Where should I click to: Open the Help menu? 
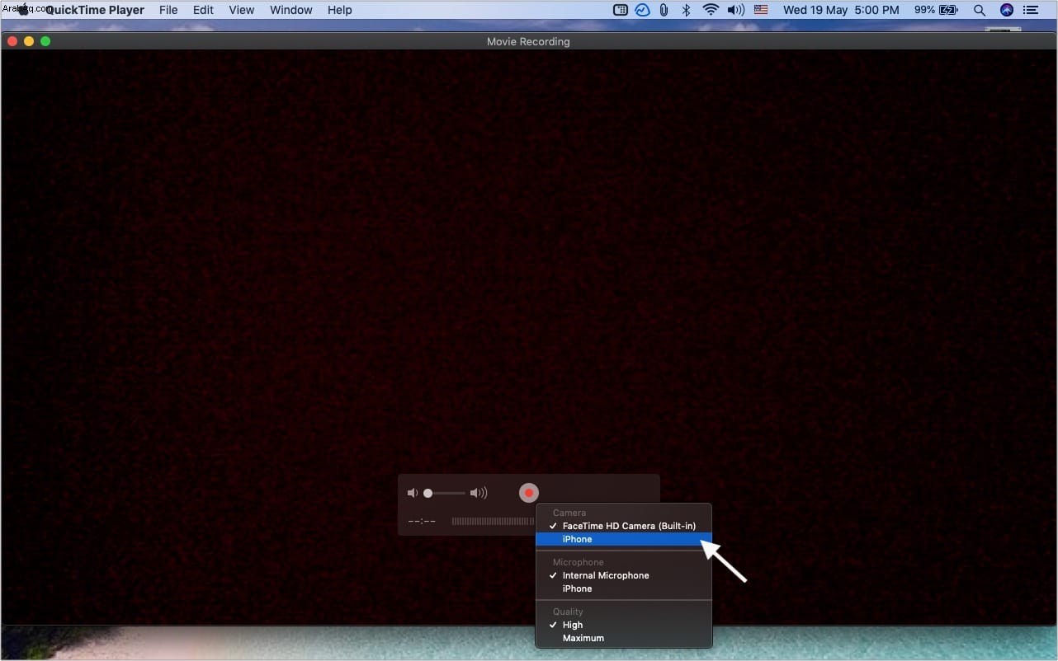tap(340, 10)
